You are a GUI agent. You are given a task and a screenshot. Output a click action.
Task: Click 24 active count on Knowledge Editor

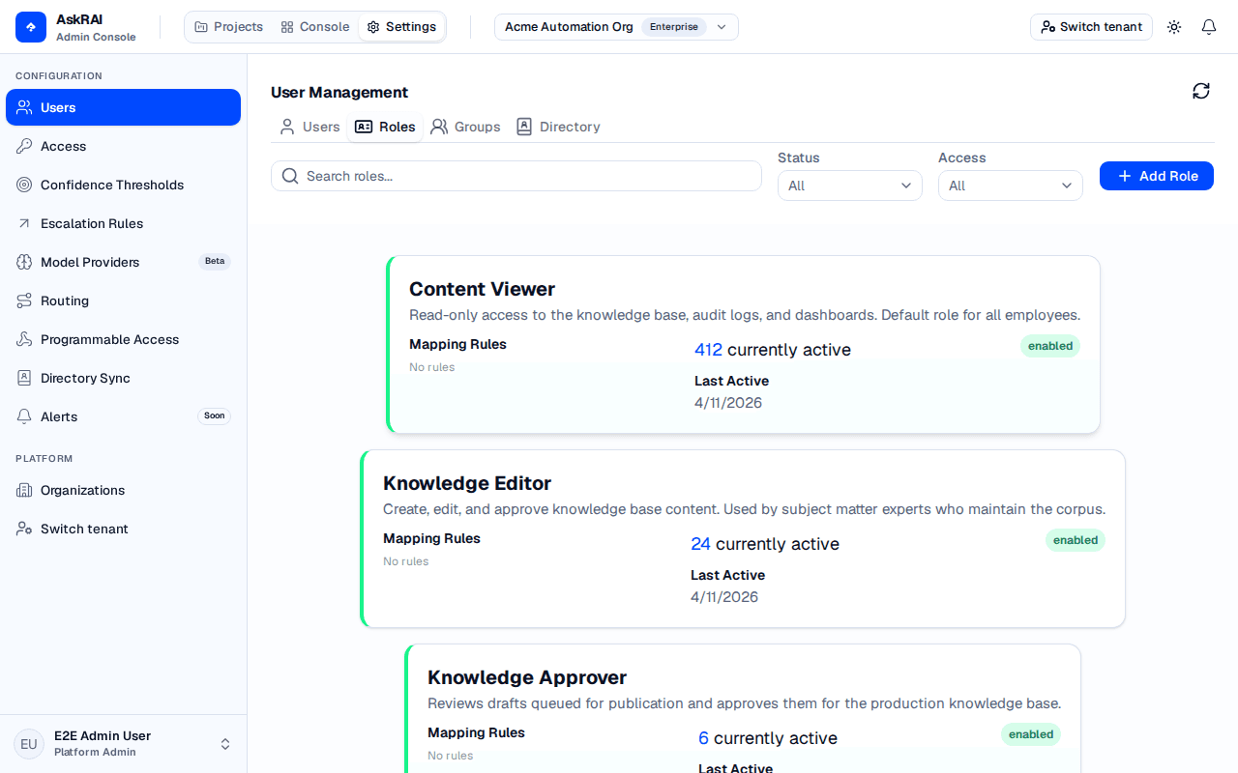[700, 544]
